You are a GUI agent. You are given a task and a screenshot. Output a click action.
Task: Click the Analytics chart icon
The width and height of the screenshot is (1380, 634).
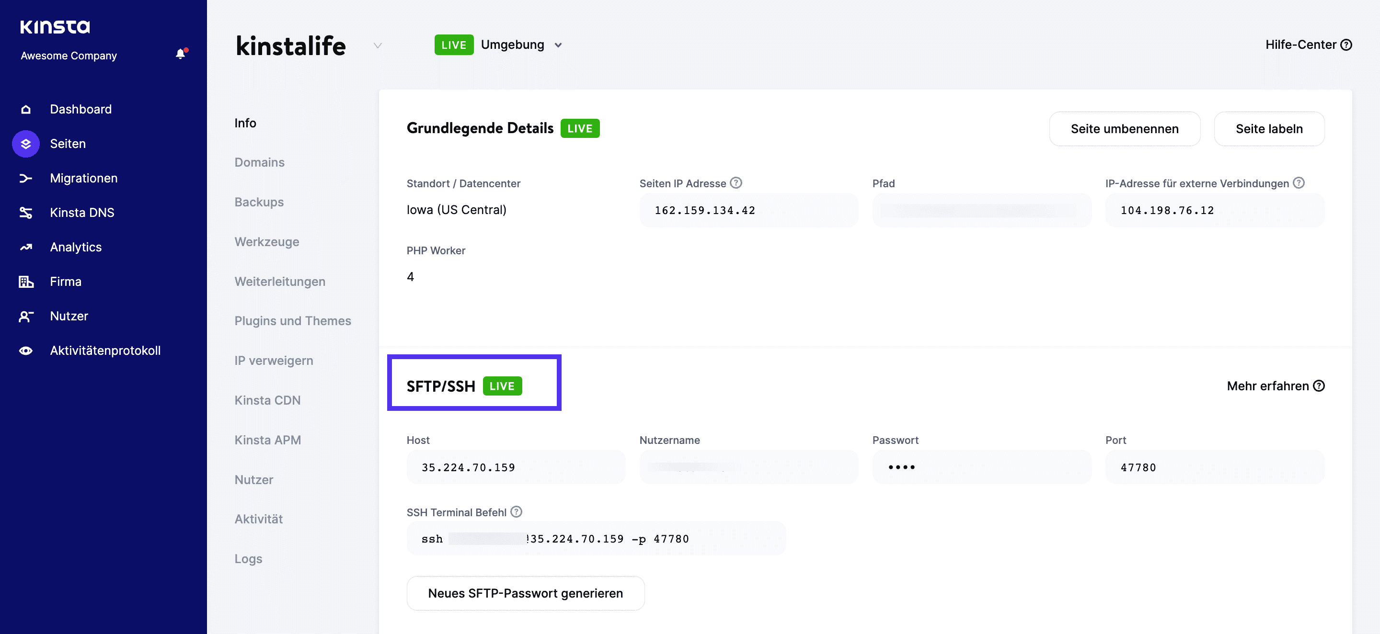[x=25, y=247]
